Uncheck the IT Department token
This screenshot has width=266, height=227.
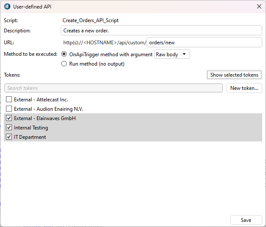(9, 137)
